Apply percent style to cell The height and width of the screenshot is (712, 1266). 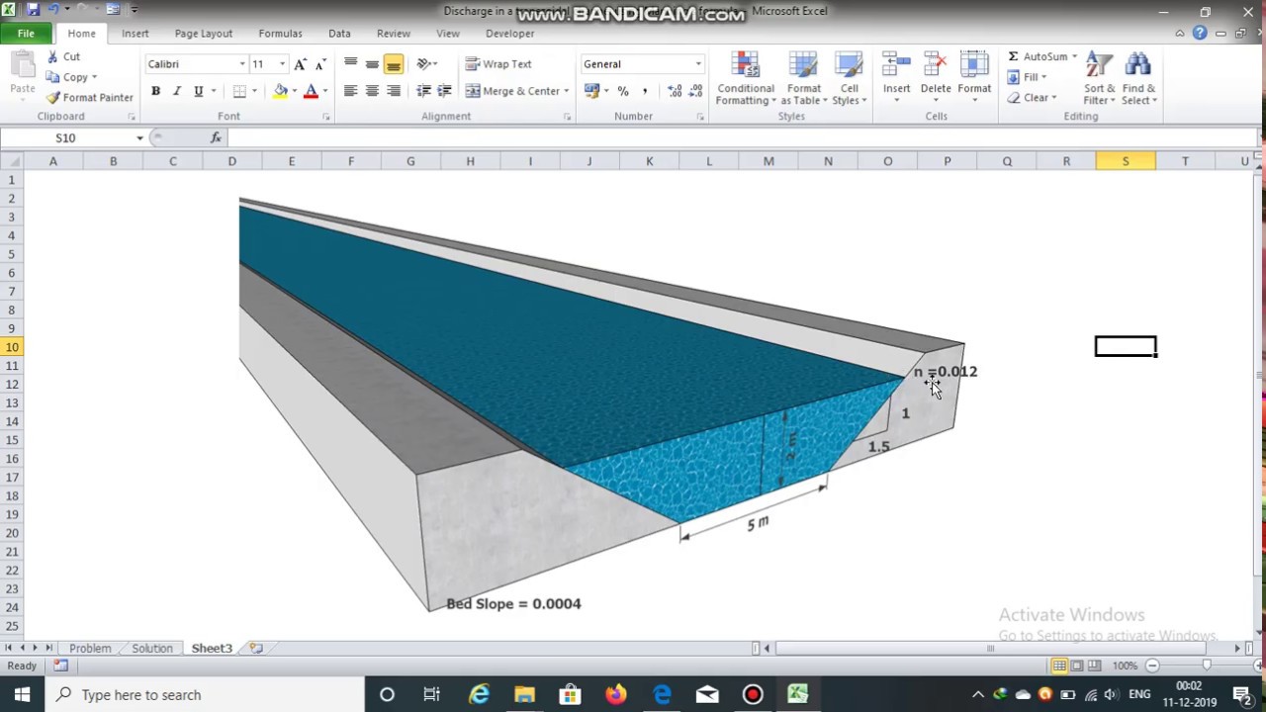[623, 91]
